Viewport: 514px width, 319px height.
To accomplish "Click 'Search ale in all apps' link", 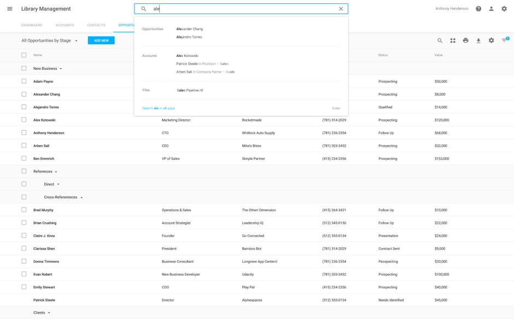I will point(159,108).
